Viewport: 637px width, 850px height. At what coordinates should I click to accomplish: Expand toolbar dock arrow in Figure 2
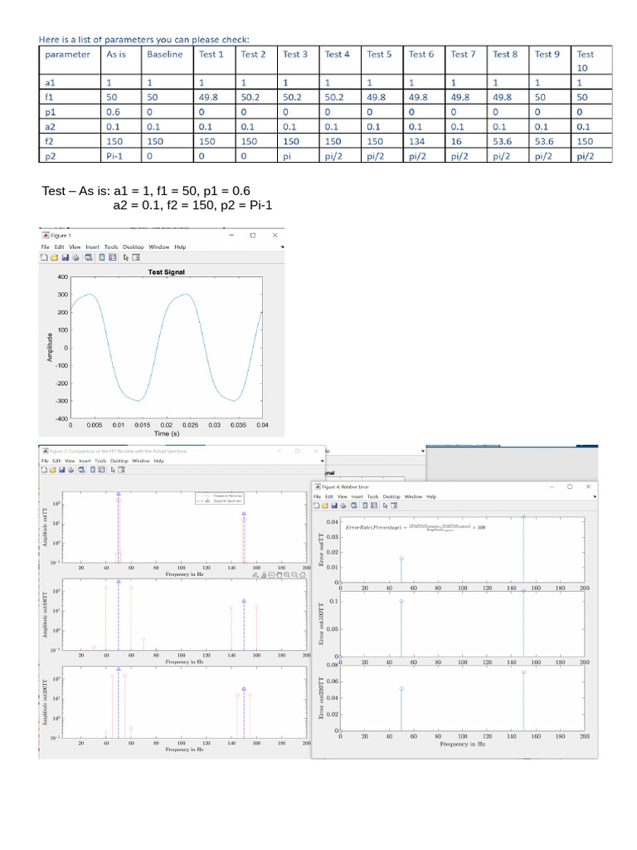point(323,461)
